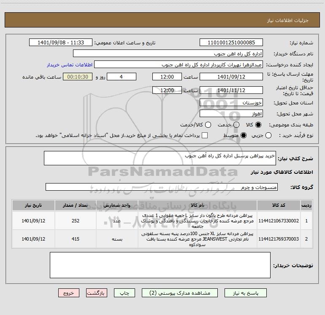This screenshot has width=325, height=315.
Task: Click row 2 product name with JEANSWEST
Action: [x=198, y=239]
